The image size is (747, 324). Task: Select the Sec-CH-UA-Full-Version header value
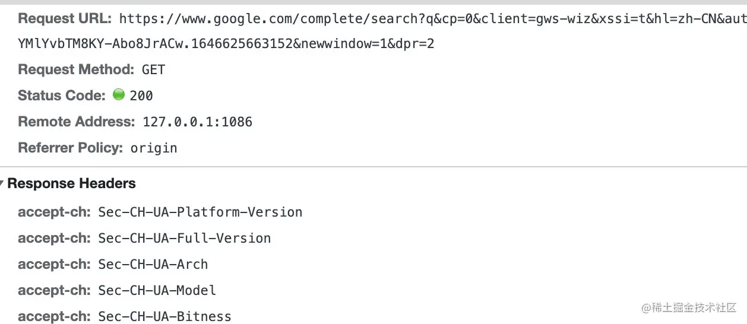185,238
